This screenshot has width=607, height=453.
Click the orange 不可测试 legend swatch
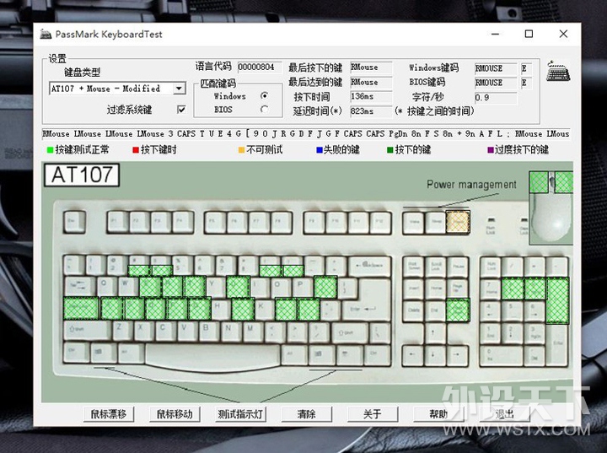(x=242, y=150)
